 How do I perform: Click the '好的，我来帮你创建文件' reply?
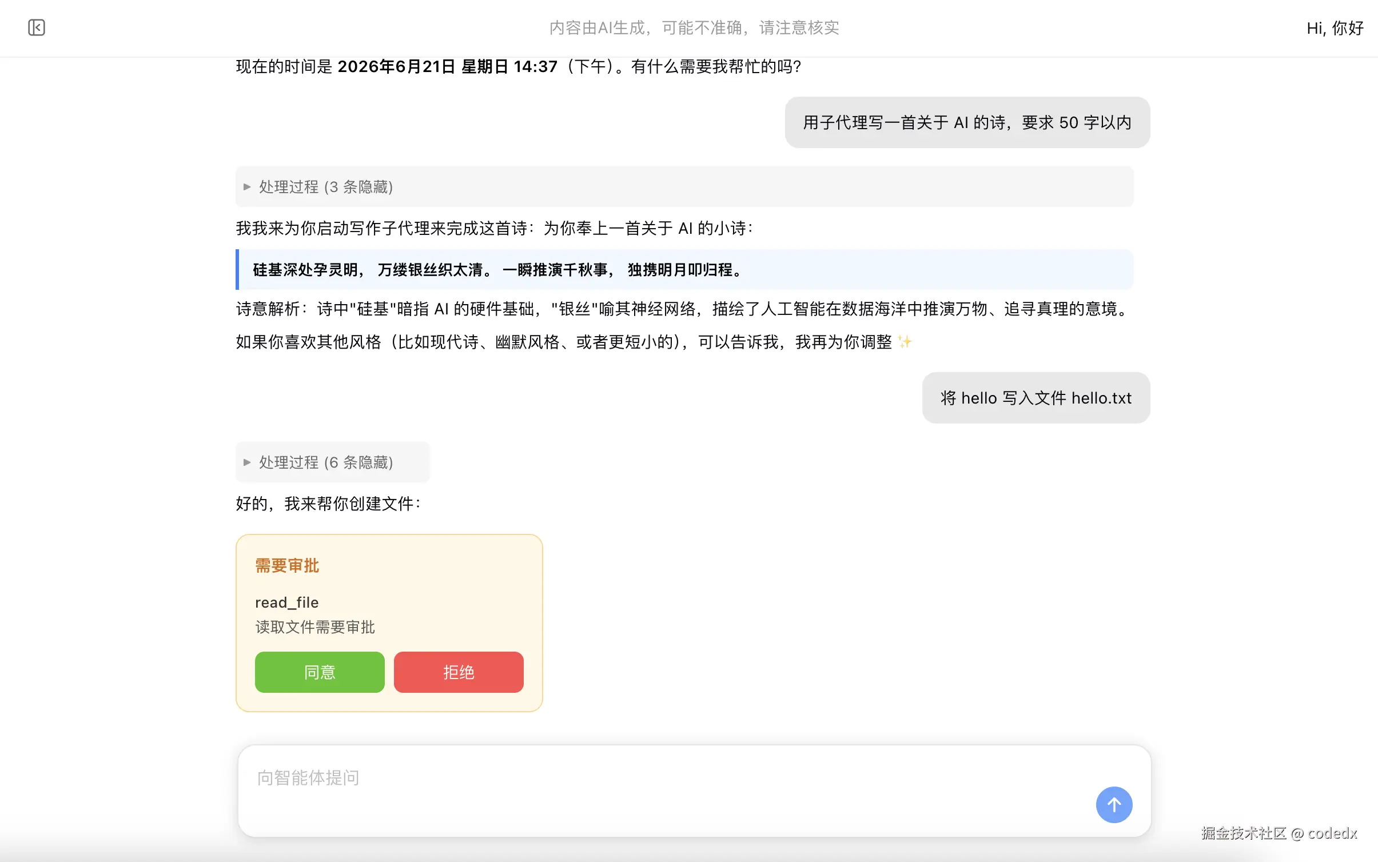328,504
